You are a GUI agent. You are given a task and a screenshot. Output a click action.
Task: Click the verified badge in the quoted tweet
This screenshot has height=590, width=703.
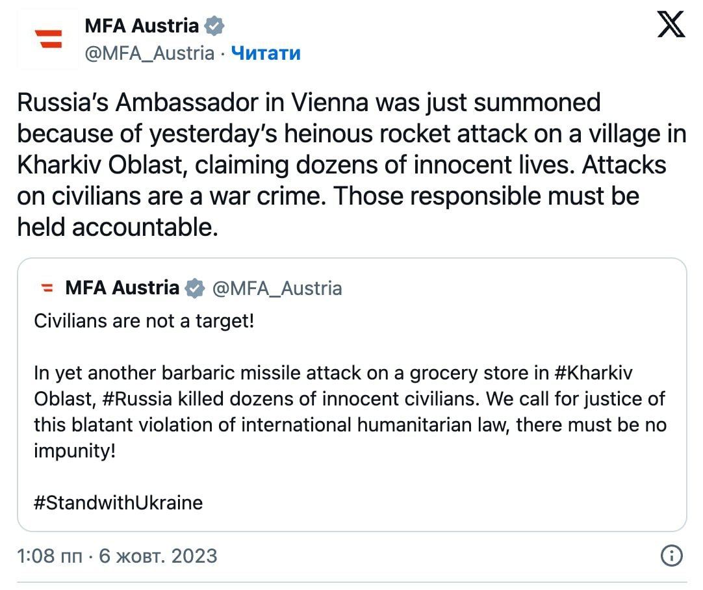click(195, 288)
